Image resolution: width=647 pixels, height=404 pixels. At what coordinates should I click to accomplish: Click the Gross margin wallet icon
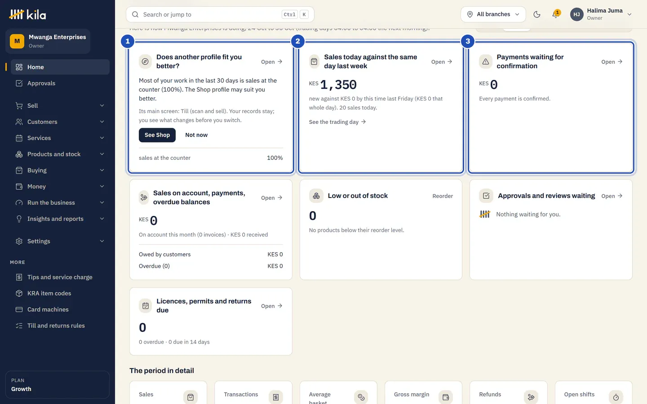(446, 397)
